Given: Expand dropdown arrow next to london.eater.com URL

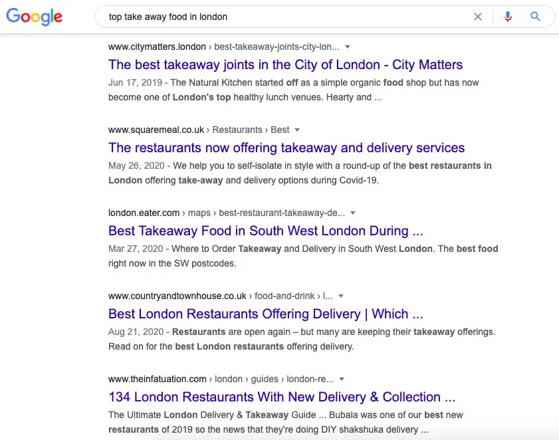Looking at the screenshot, I should pos(353,213).
